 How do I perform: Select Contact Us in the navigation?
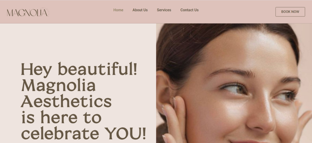point(189,10)
